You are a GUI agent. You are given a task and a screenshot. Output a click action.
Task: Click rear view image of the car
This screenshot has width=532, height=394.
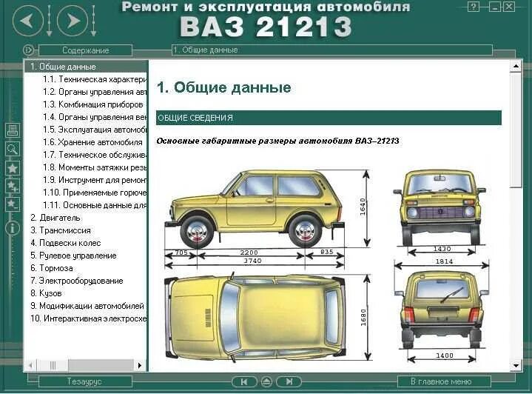point(441,310)
